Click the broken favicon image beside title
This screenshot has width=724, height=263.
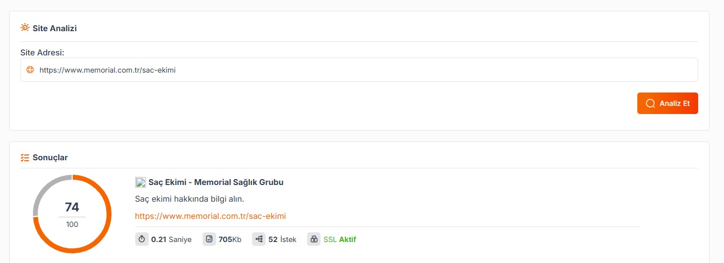141,182
